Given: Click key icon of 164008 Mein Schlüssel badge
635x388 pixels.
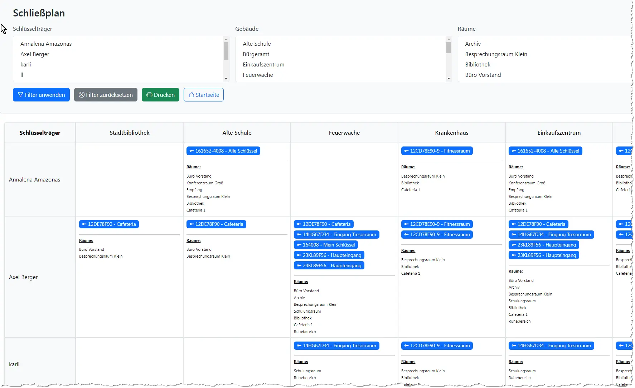Looking at the screenshot, I should [299, 245].
